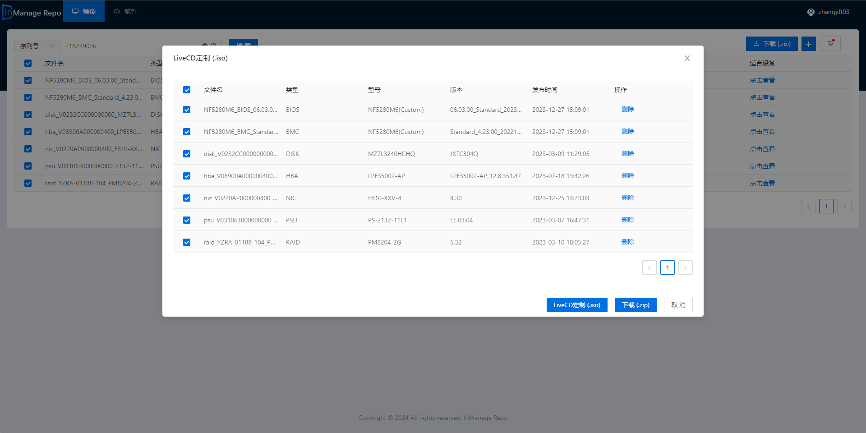
Task: Click next page arrow in background table
Action: [844, 206]
